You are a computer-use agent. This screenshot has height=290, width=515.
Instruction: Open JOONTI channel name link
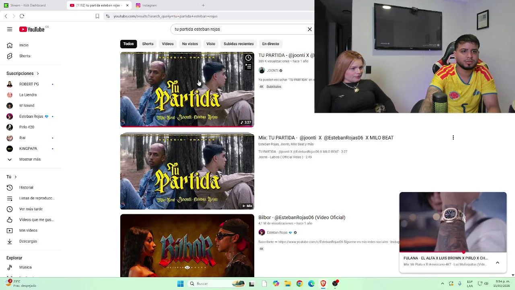[272, 70]
